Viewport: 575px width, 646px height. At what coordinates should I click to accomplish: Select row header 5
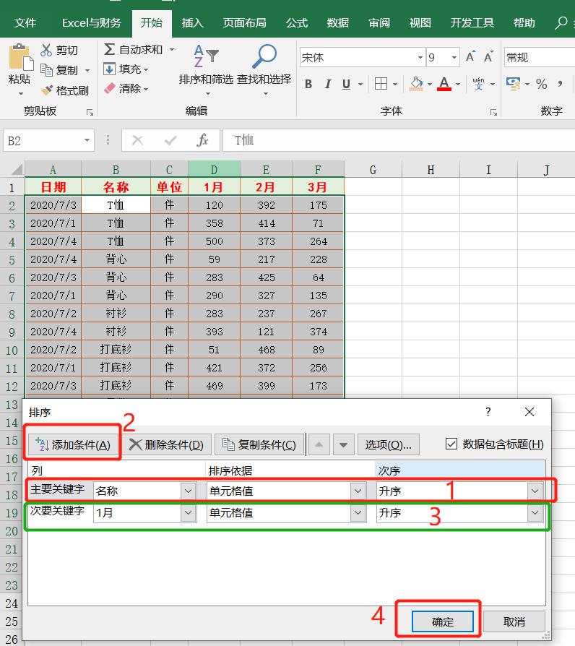[12, 259]
